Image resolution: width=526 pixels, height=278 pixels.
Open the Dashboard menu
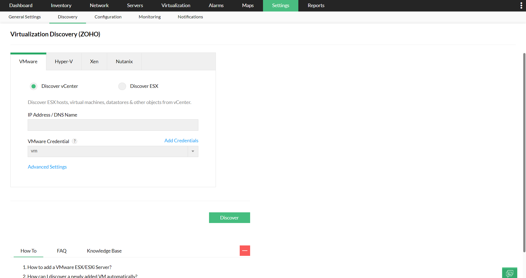tap(21, 5)
